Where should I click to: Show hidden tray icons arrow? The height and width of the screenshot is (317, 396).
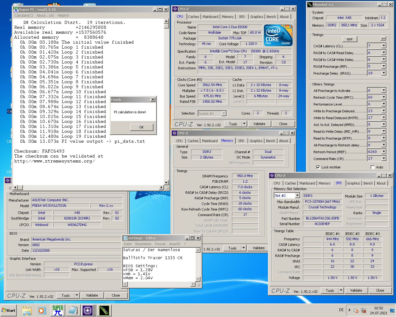pos(349,310)
